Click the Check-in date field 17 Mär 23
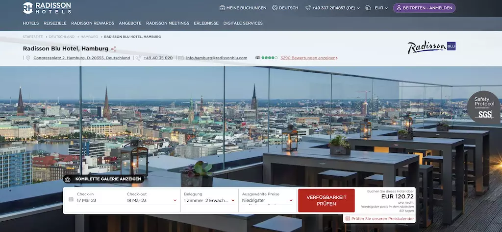This screenshot has height=232, width=502. [86, 201]
